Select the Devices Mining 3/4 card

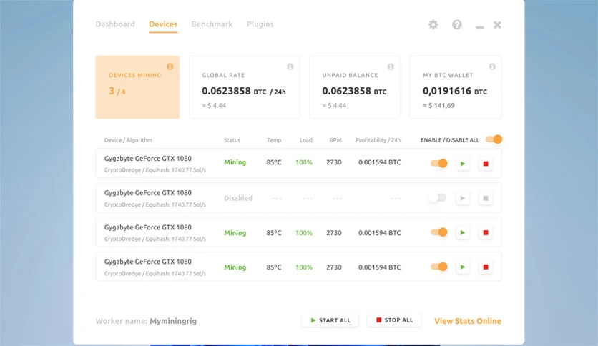pos(137,87)
